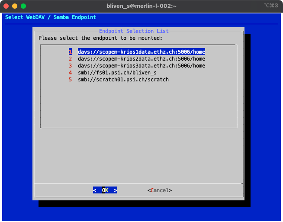The width and height of the screenshot is (283, 222).
Task: Minimize the terminal using the yellow button
Action: (x=15, y=6)
